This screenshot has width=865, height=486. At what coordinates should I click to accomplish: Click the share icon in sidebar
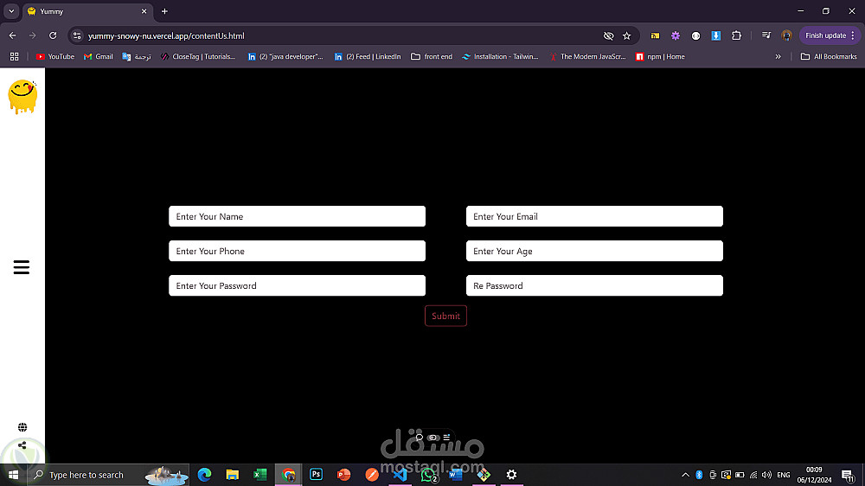click(x=22, y=445)
